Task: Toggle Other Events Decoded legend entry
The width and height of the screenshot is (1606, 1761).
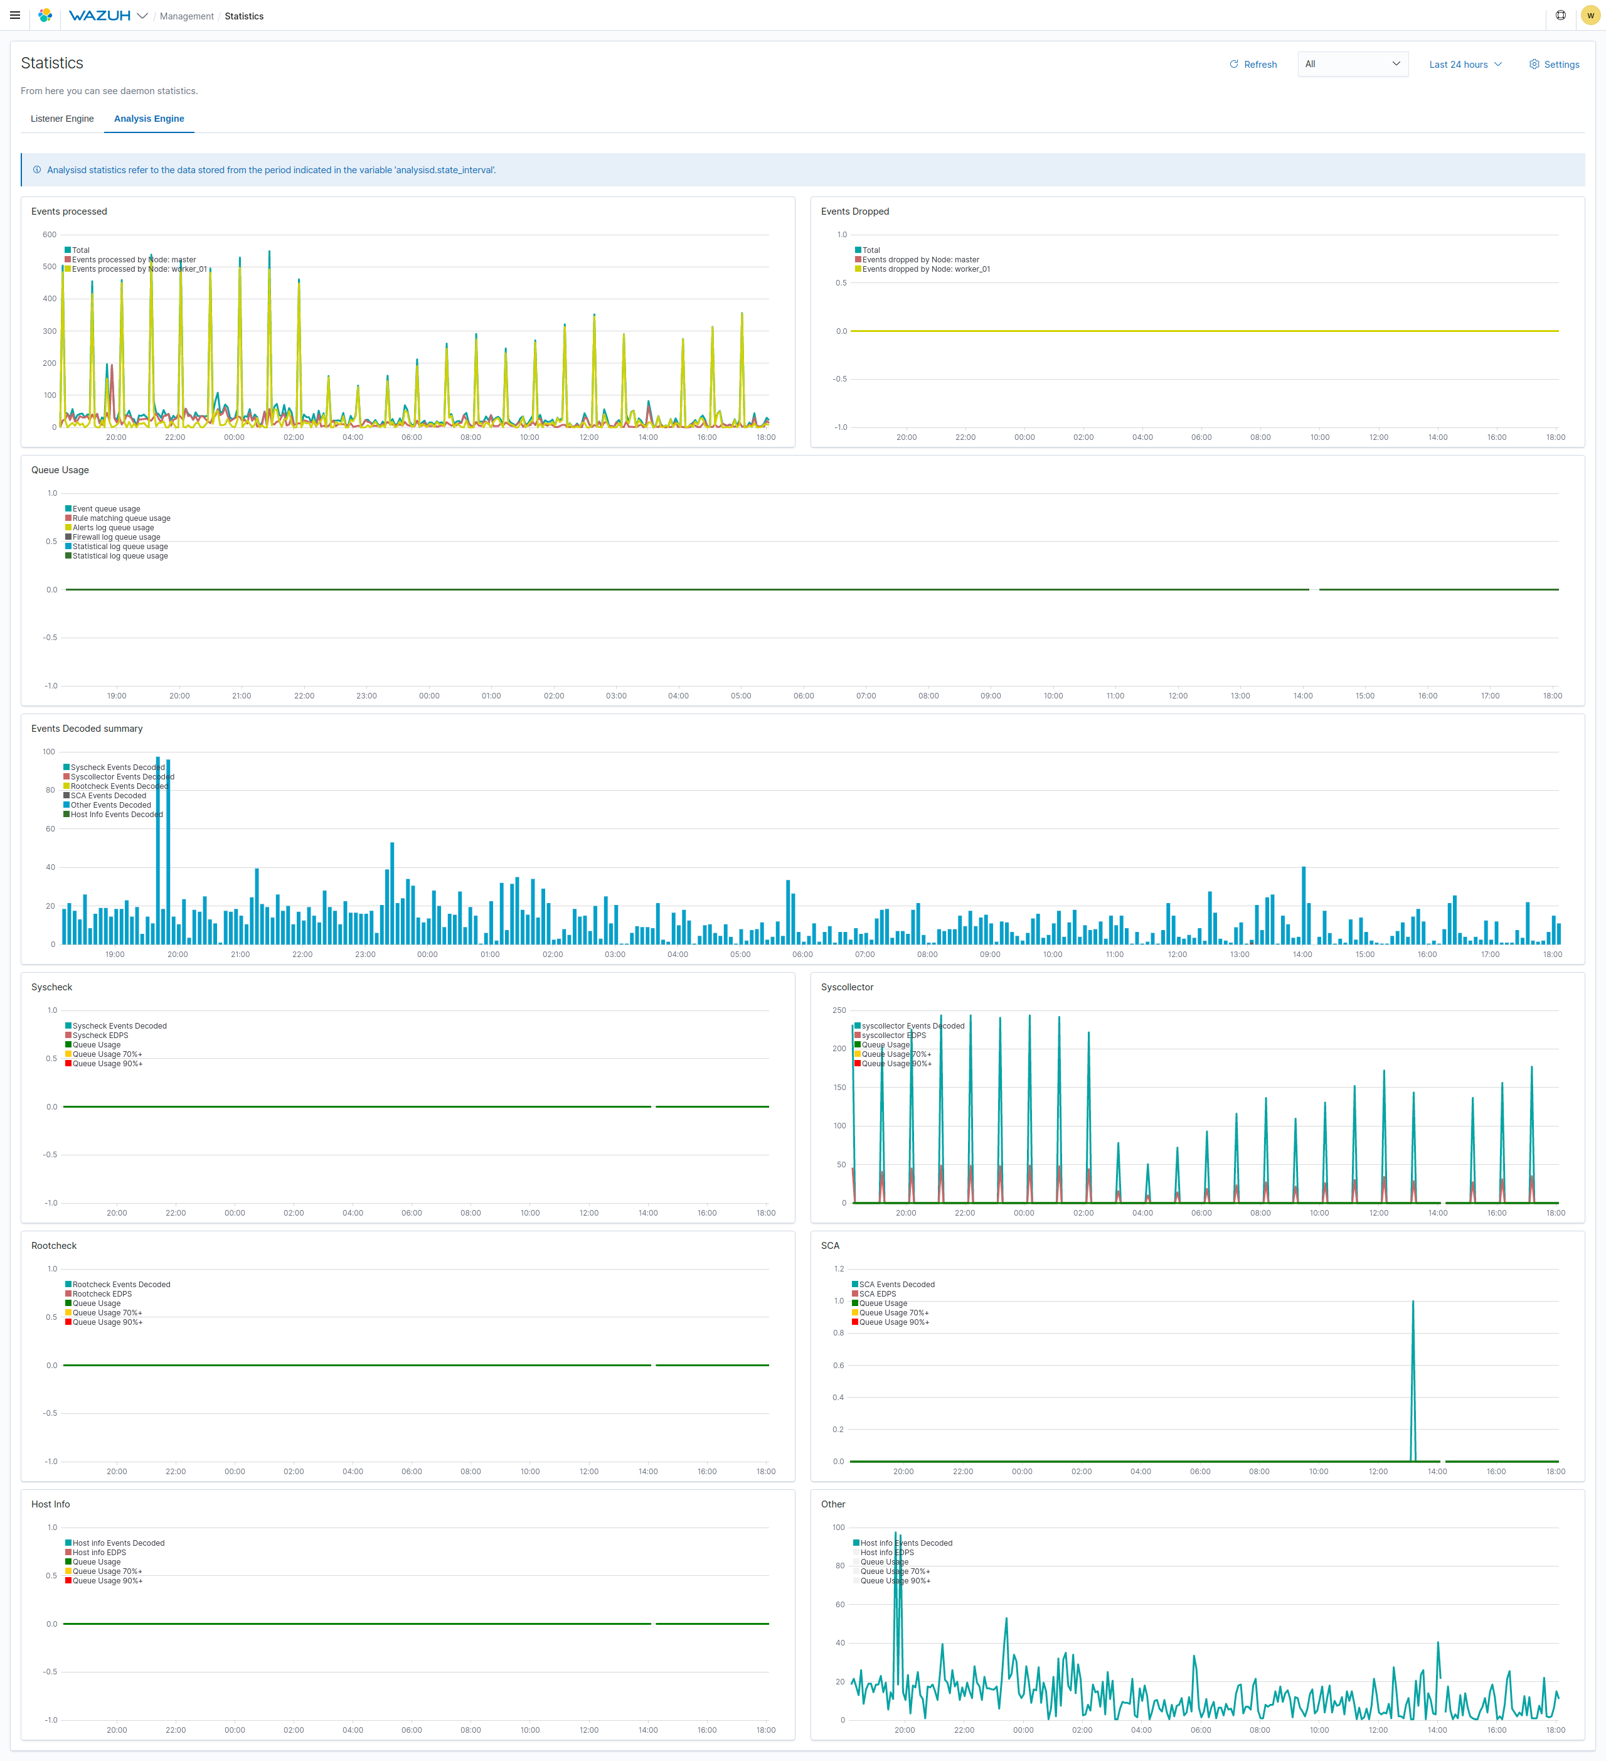Action: 107,805
